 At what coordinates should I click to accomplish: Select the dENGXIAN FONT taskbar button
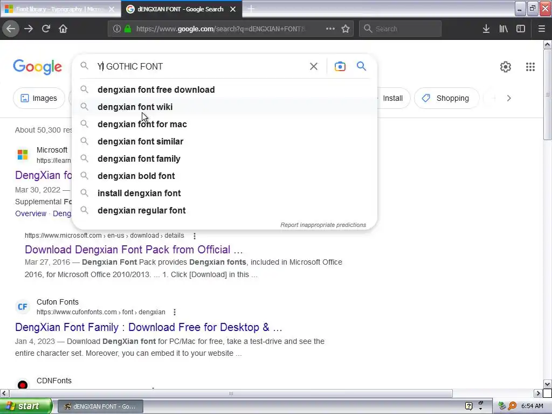[x=100, y=406]
